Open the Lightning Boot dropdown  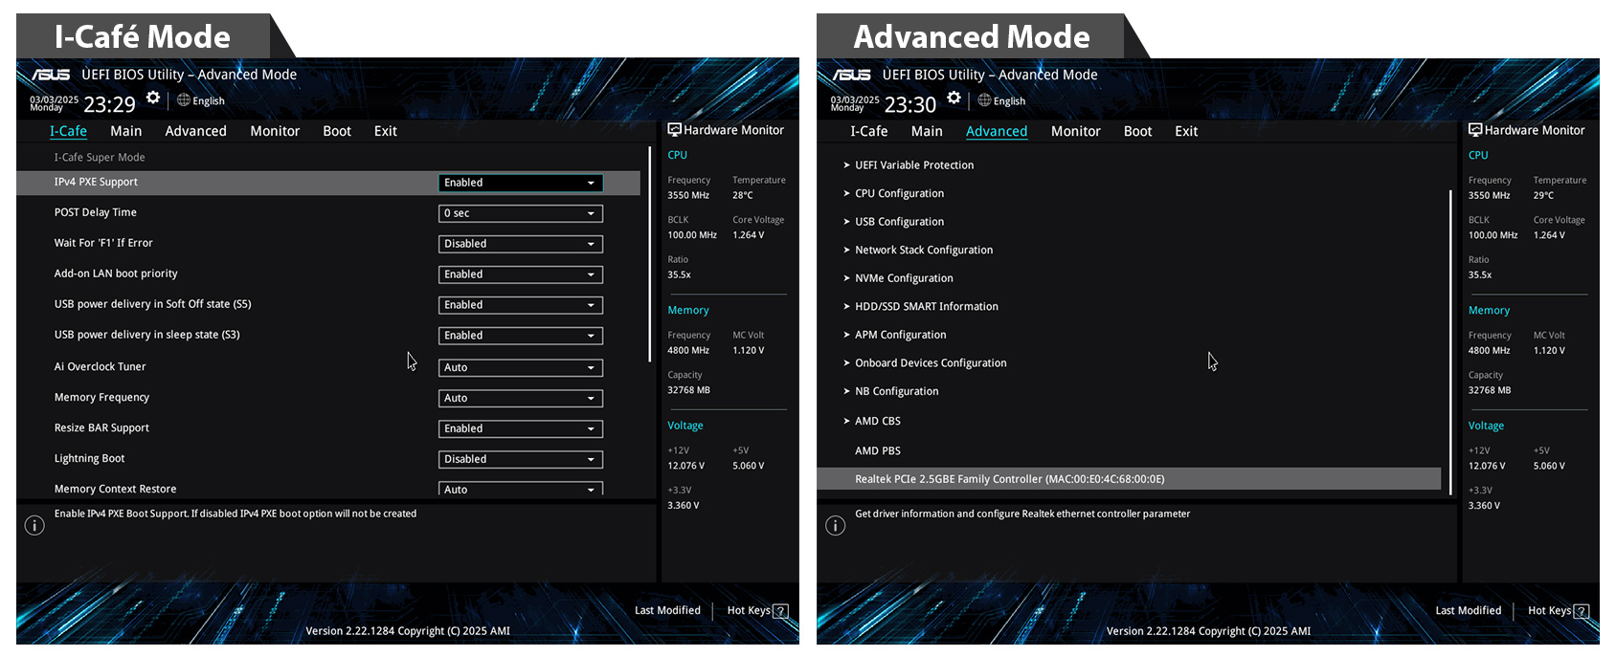(520, 459)
